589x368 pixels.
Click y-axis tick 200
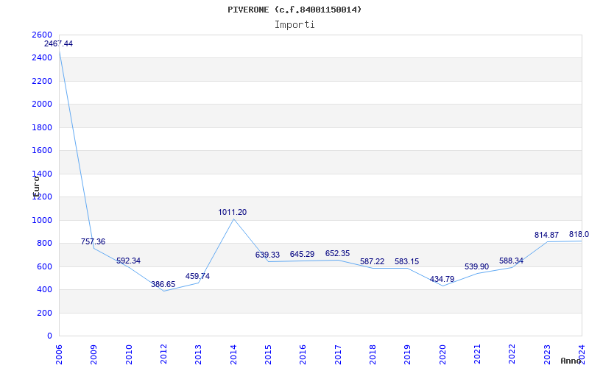[44, 313]
